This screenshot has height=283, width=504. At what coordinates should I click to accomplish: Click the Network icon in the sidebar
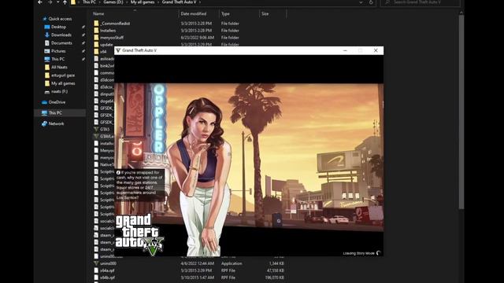(44, 124)
